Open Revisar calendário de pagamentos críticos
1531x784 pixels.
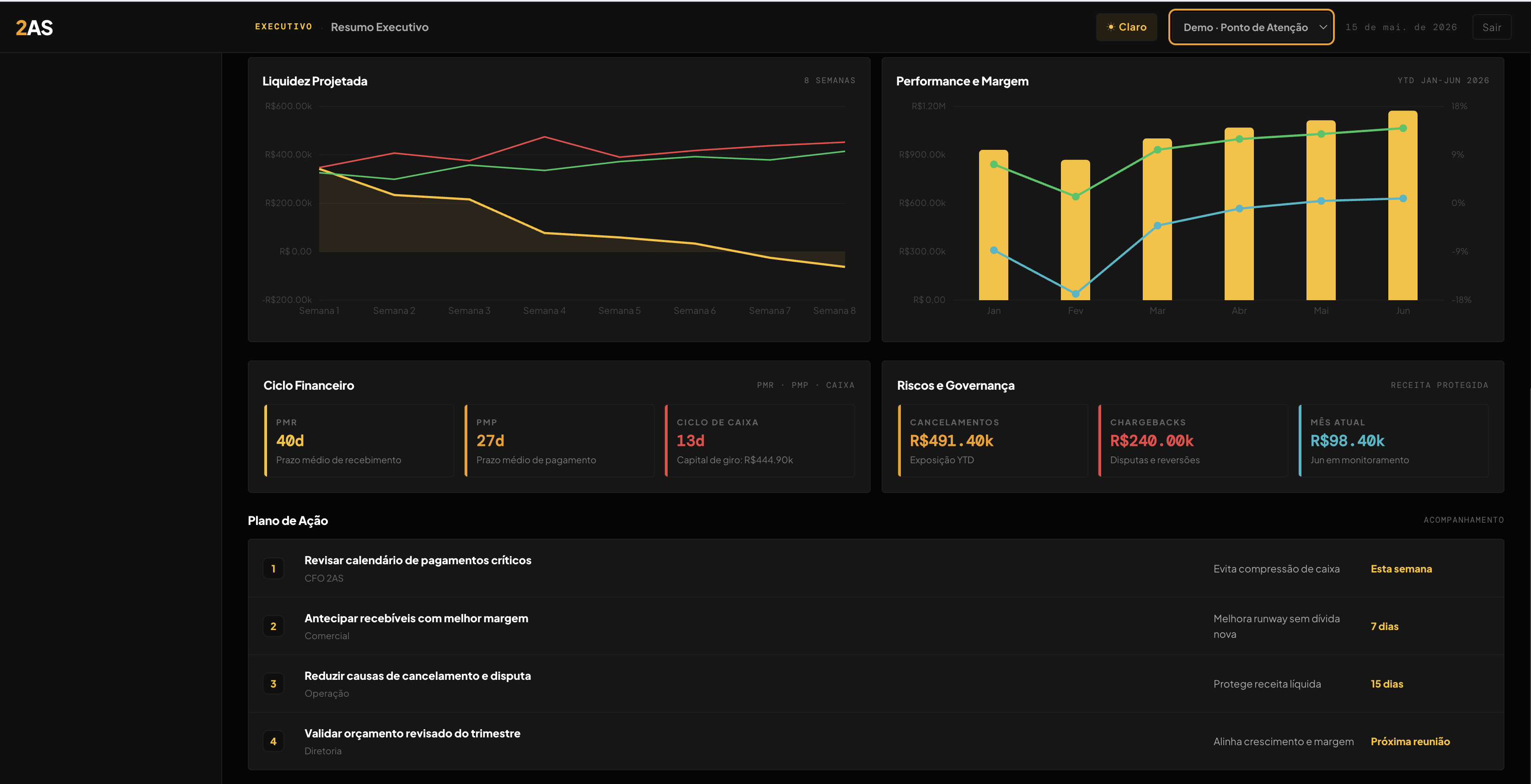pos(418,560)
